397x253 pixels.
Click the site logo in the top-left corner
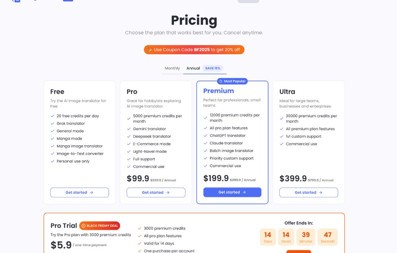click(16, 1)
